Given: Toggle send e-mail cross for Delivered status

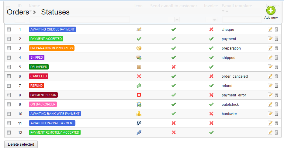Looking at the screenshot, I should [174, 67].
